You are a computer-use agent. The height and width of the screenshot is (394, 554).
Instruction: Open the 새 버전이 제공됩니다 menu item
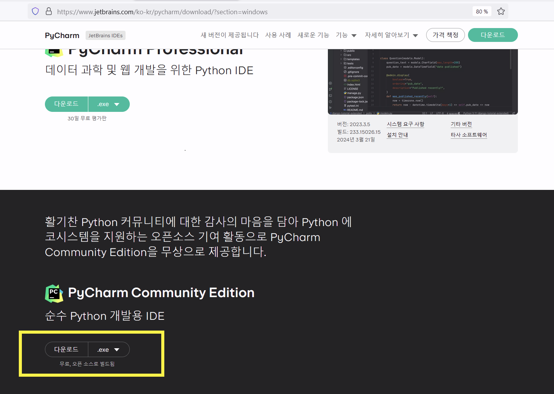(x=230, y=35)
